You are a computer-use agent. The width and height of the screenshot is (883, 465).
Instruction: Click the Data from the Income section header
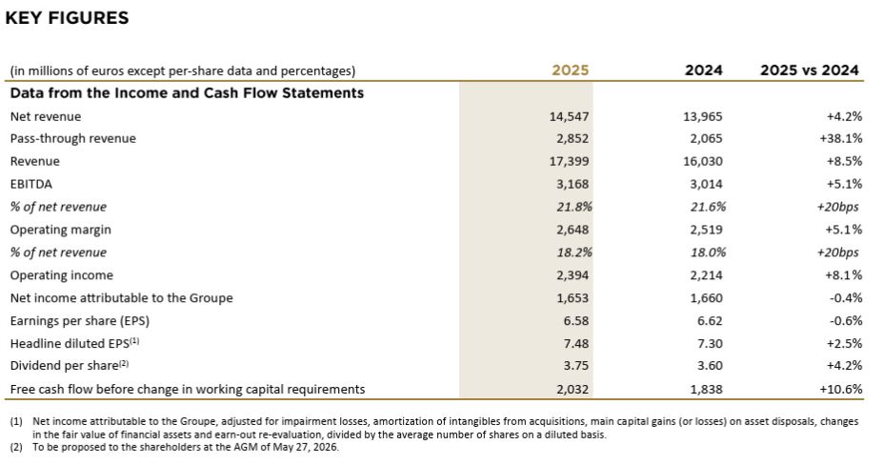[x=187, y=93]
